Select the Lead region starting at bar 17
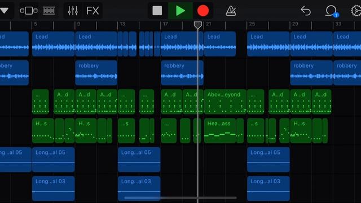This screenshot has width=361, height=203. (x=182, y=44)
